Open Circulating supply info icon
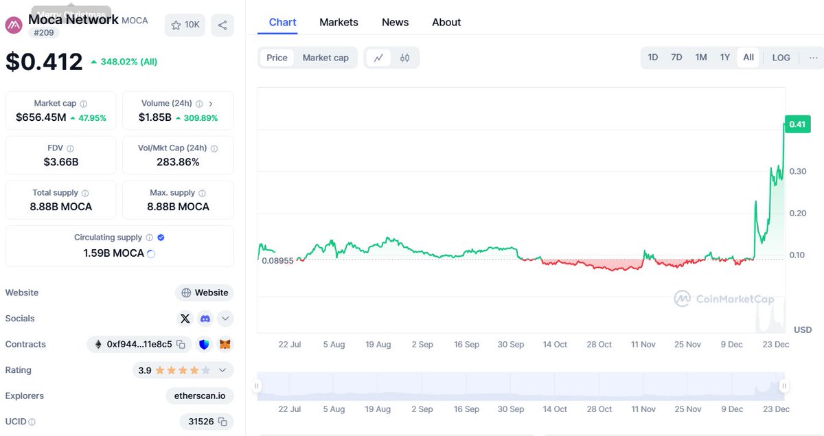 [x=149, y=238]
